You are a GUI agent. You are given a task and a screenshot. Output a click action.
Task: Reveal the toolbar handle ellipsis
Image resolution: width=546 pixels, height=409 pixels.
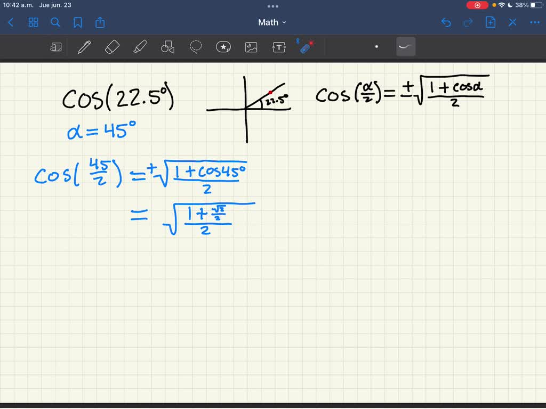[273, 6]
